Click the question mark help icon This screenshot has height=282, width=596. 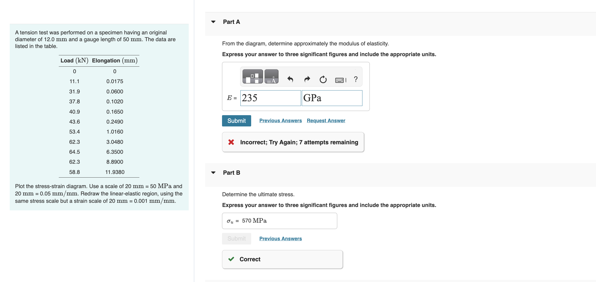(356, 79)
